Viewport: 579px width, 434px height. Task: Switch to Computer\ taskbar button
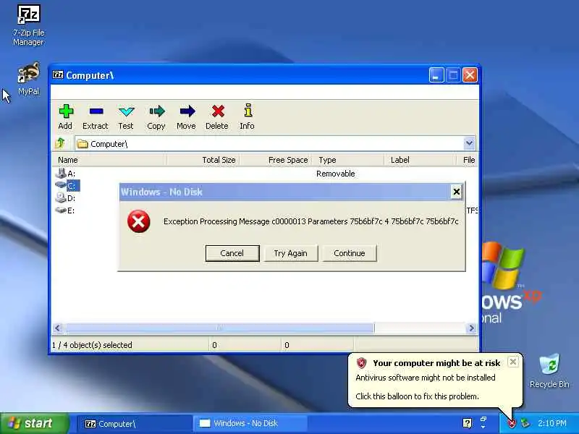[x=134, y=424]
